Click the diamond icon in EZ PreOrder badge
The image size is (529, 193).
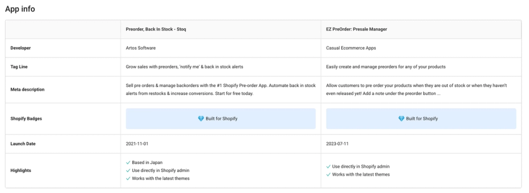click(401, 119)
